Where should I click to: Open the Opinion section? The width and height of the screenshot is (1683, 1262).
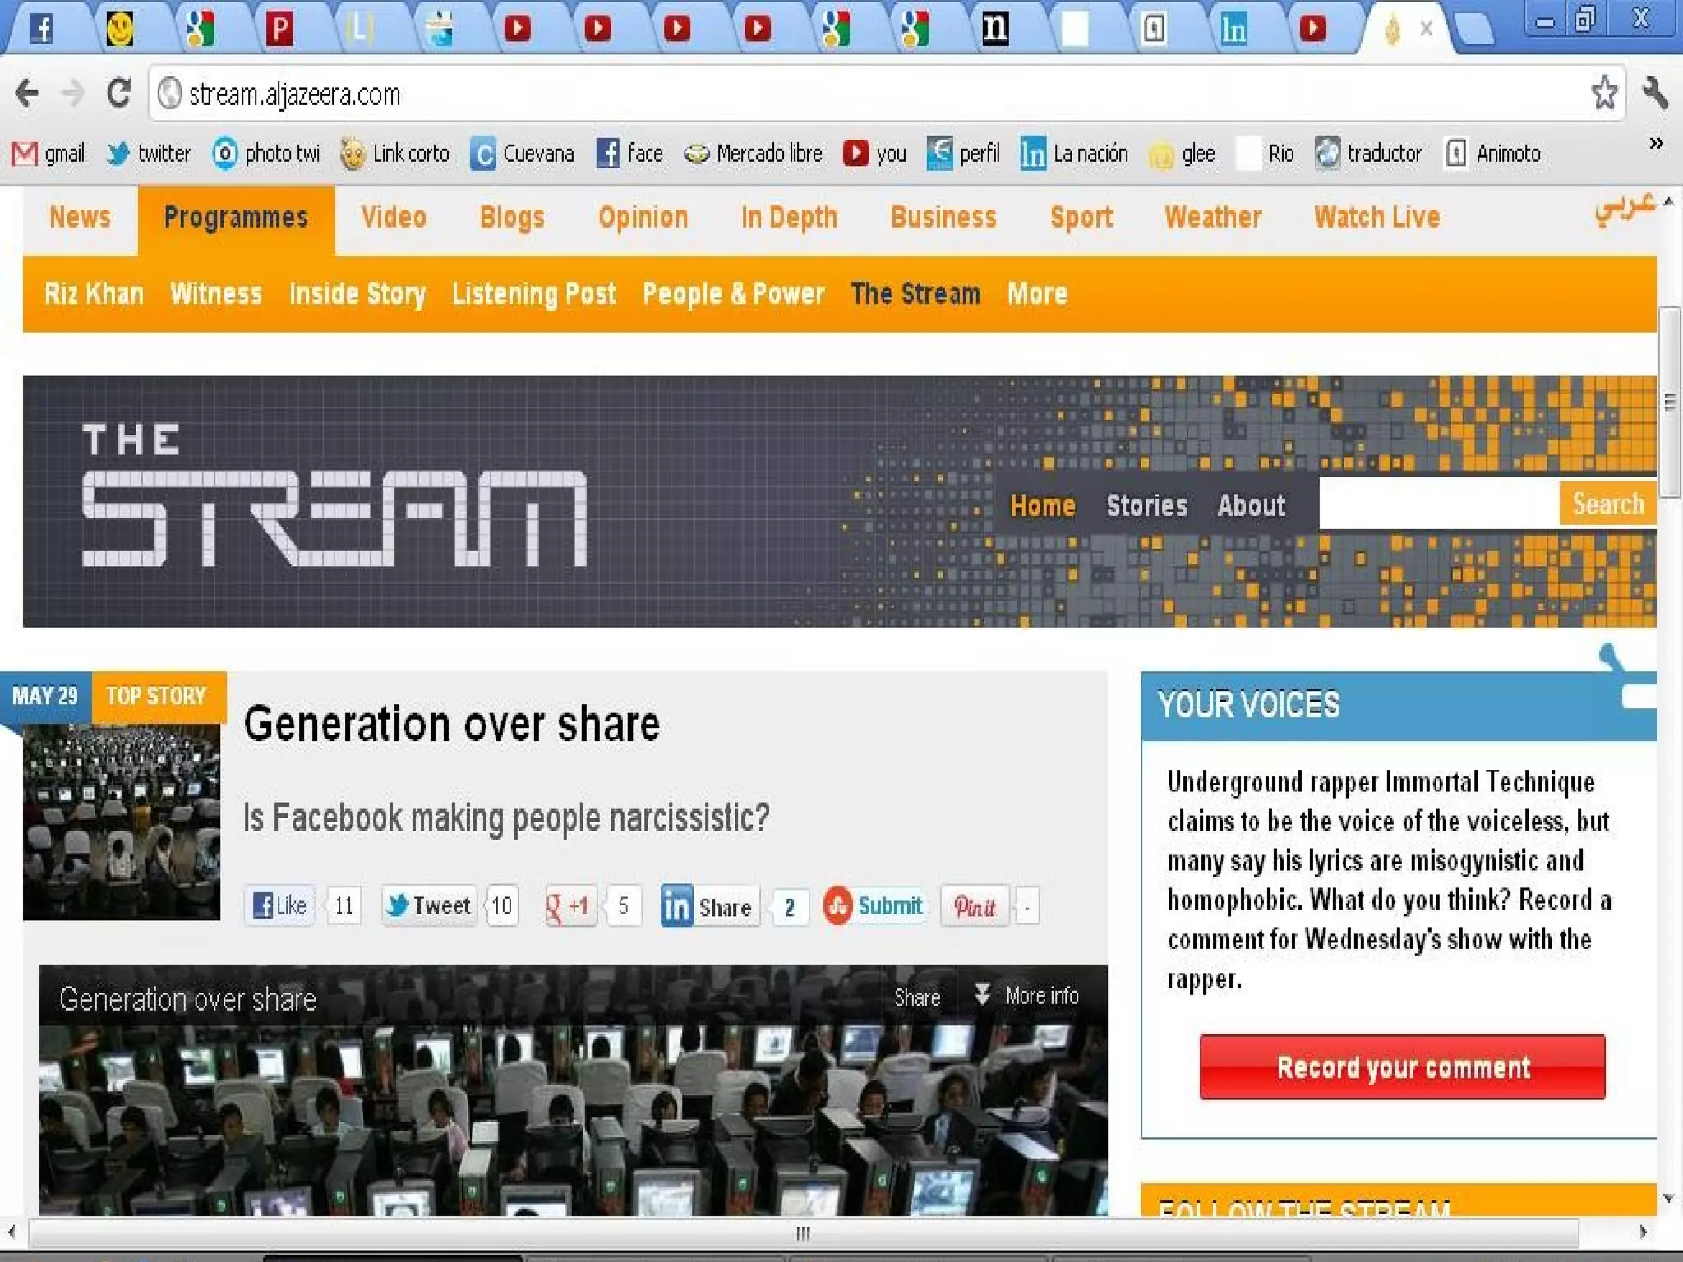click(x=643, y=217)
